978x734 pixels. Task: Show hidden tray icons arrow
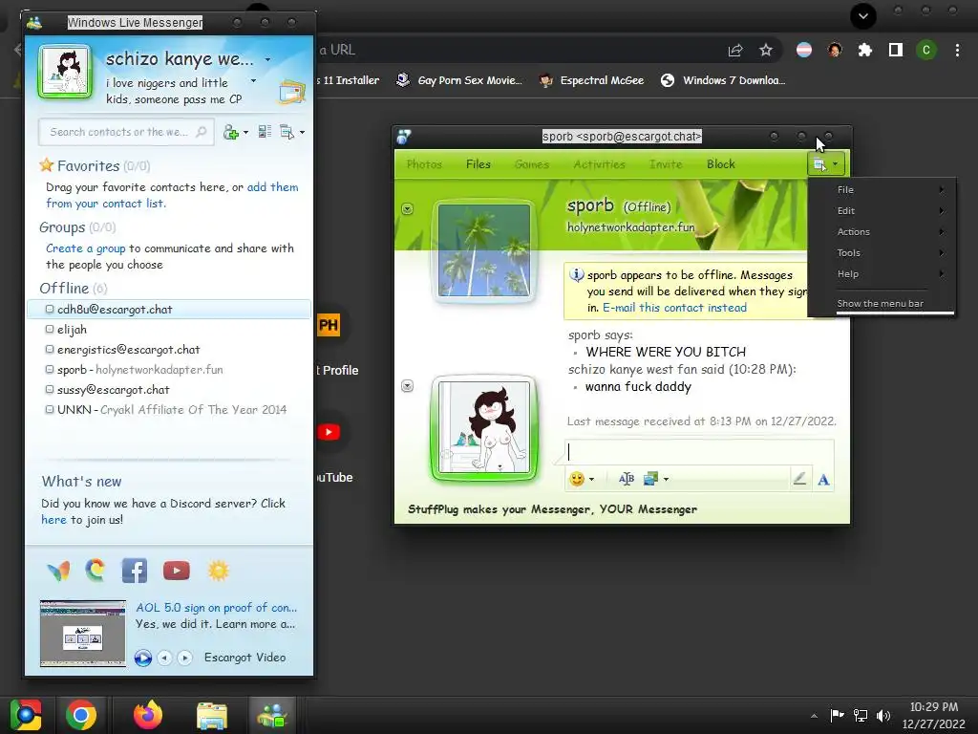pos(814,716)
